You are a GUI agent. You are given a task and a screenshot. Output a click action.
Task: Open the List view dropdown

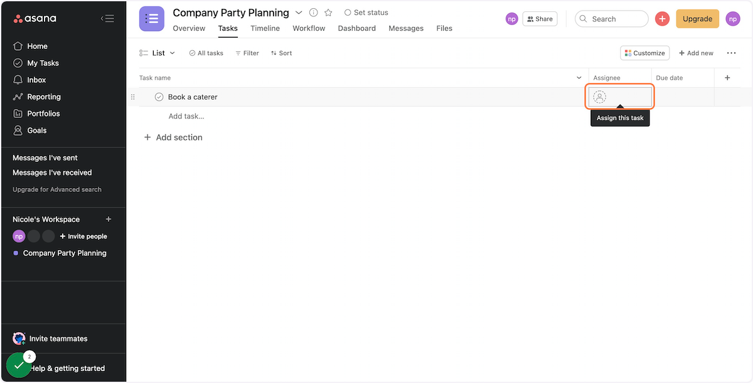pos(158,53)
